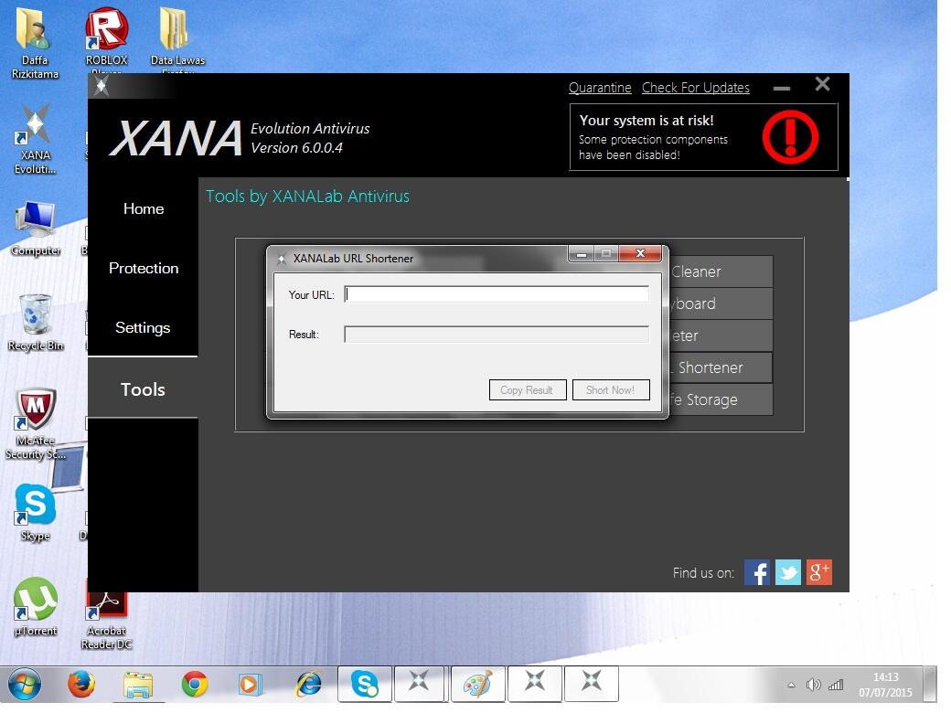Launch the ROBLOX Player desktop shortcut
The image size is (951, 713).
107,39
